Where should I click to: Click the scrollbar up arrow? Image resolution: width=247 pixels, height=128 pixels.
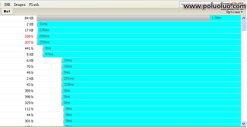tap(243, 18)
